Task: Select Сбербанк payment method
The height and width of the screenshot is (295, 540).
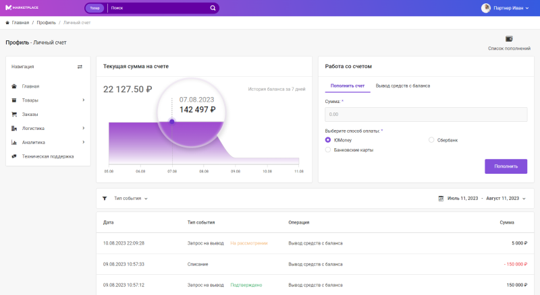Action: coord(431,140)
